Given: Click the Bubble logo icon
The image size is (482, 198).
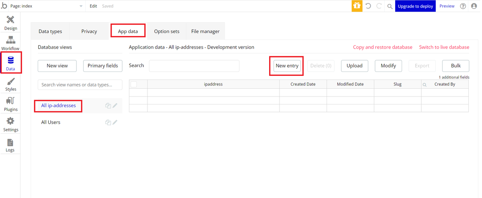Looking at the screenshot, I should 4,6.
